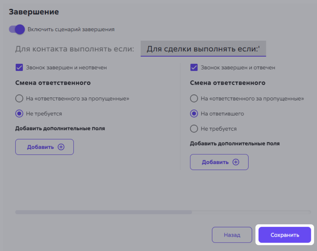Select left 'На «ответственного за пропущенные»' radio
This screenshot has width=317, height=251.
pos(19,98)
